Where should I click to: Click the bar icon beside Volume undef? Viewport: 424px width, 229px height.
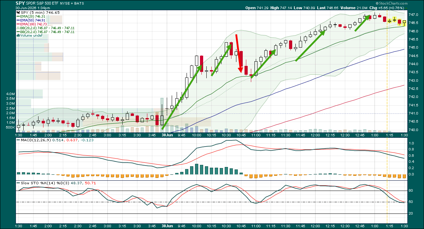coord(18,36)
